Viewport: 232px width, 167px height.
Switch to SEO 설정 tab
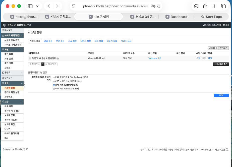coord(99,41)
